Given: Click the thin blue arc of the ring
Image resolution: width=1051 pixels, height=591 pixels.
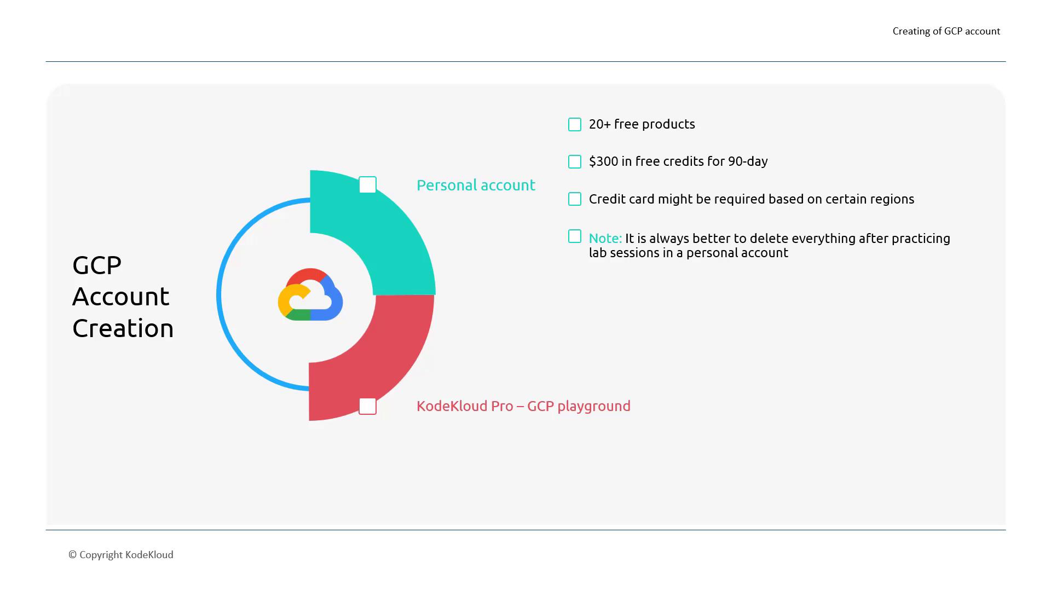Looking at the screenshot, I should point(221,296).
